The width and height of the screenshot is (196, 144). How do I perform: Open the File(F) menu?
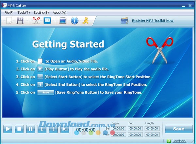(x=9, y=13)
